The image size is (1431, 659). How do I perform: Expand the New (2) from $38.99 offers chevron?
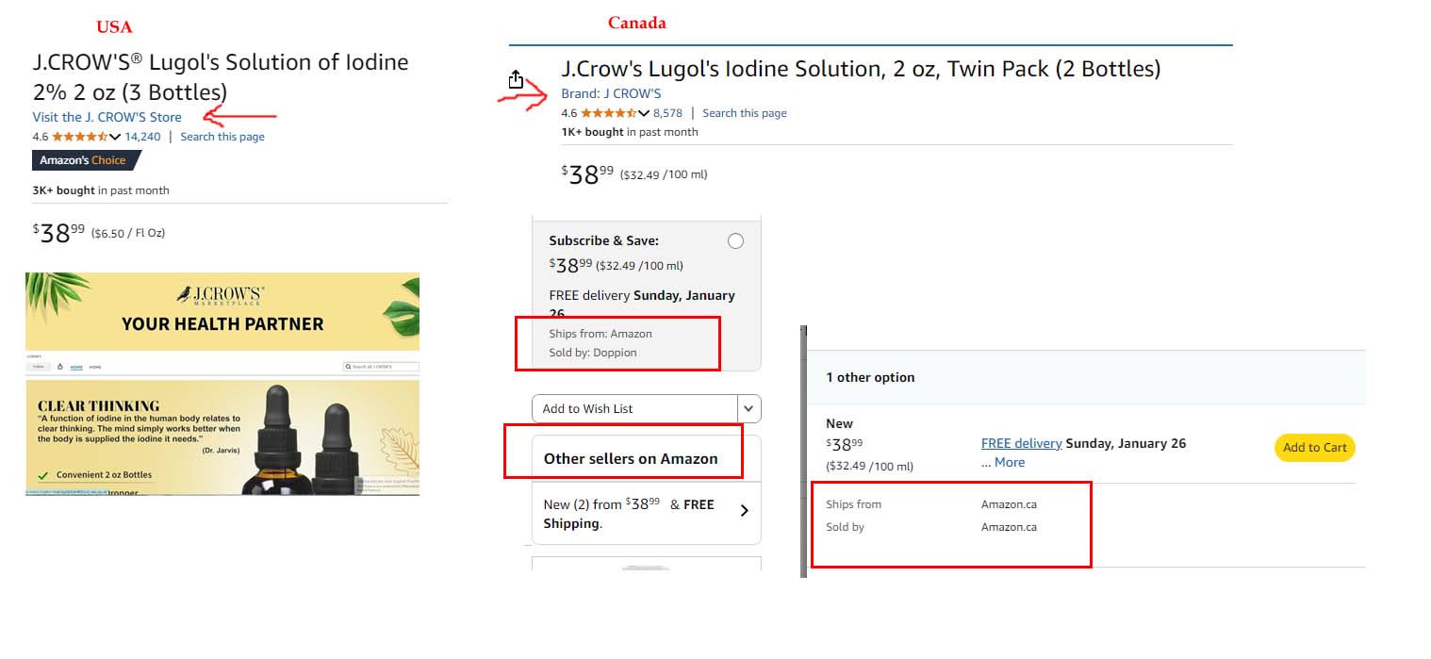[x=745, y=511]
